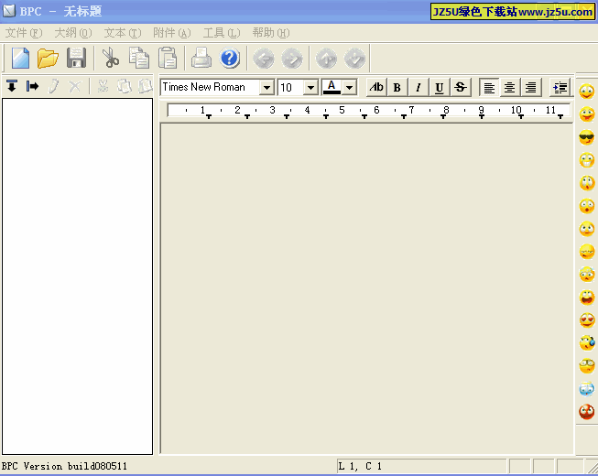The width and height of the screenshot is (598, 476).
Task: Open a file with the folder icon
Action: [48, 58]
